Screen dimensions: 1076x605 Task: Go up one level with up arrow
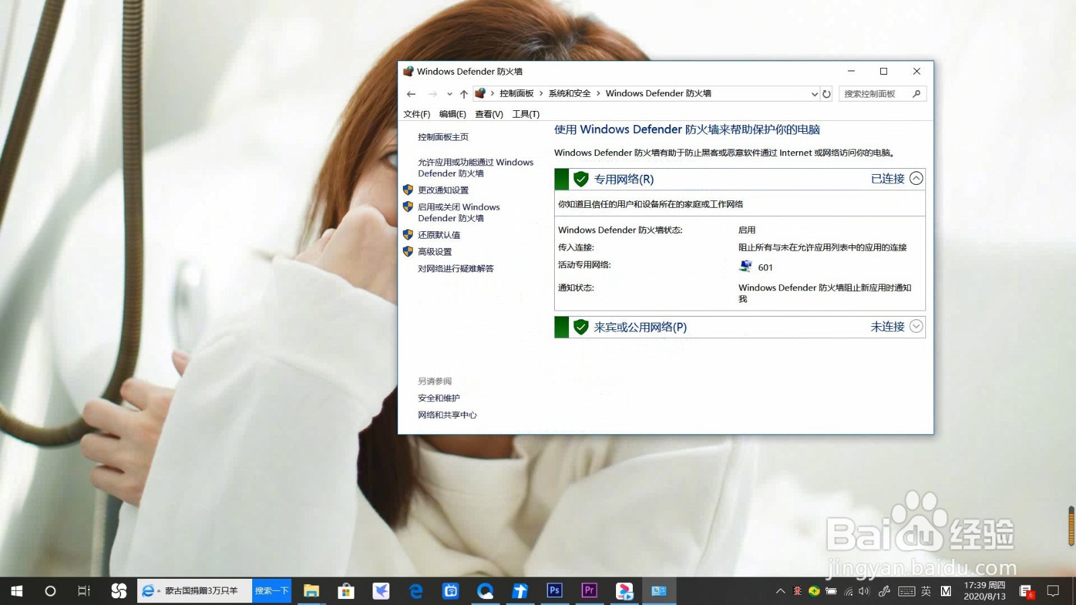tap(464, 94)
